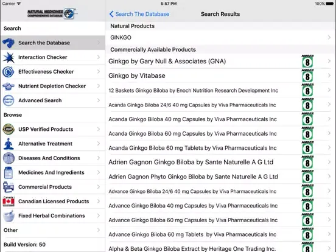Viewport: 336px width, 252px height.
Task: Open Ginkgo by Vitabase product
Action: pyautogui.click(x=220, y=75)
